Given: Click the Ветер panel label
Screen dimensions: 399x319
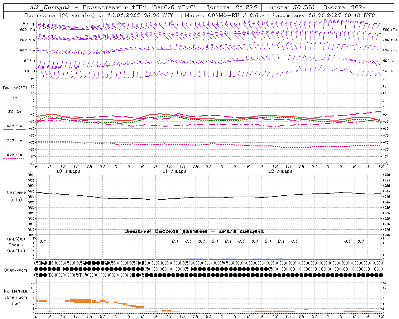Looking at the screenshot, I should point(29,24).
